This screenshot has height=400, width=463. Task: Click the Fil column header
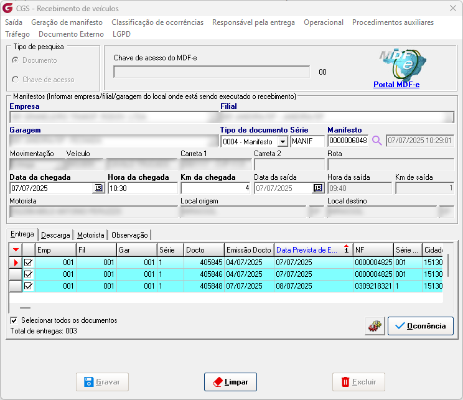96,250
